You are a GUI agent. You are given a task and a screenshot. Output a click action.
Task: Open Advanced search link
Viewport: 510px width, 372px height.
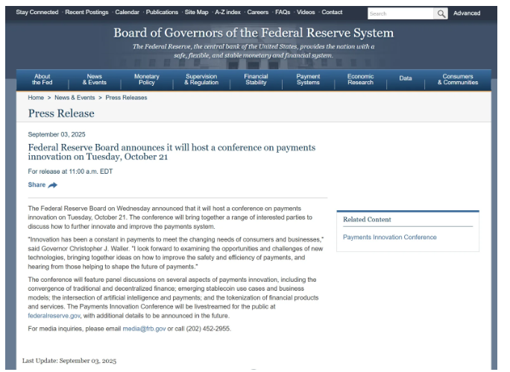pyautogui.click(x=467, y=13)
